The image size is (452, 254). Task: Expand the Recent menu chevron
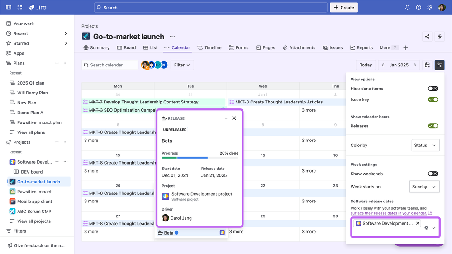click(66, 33)
